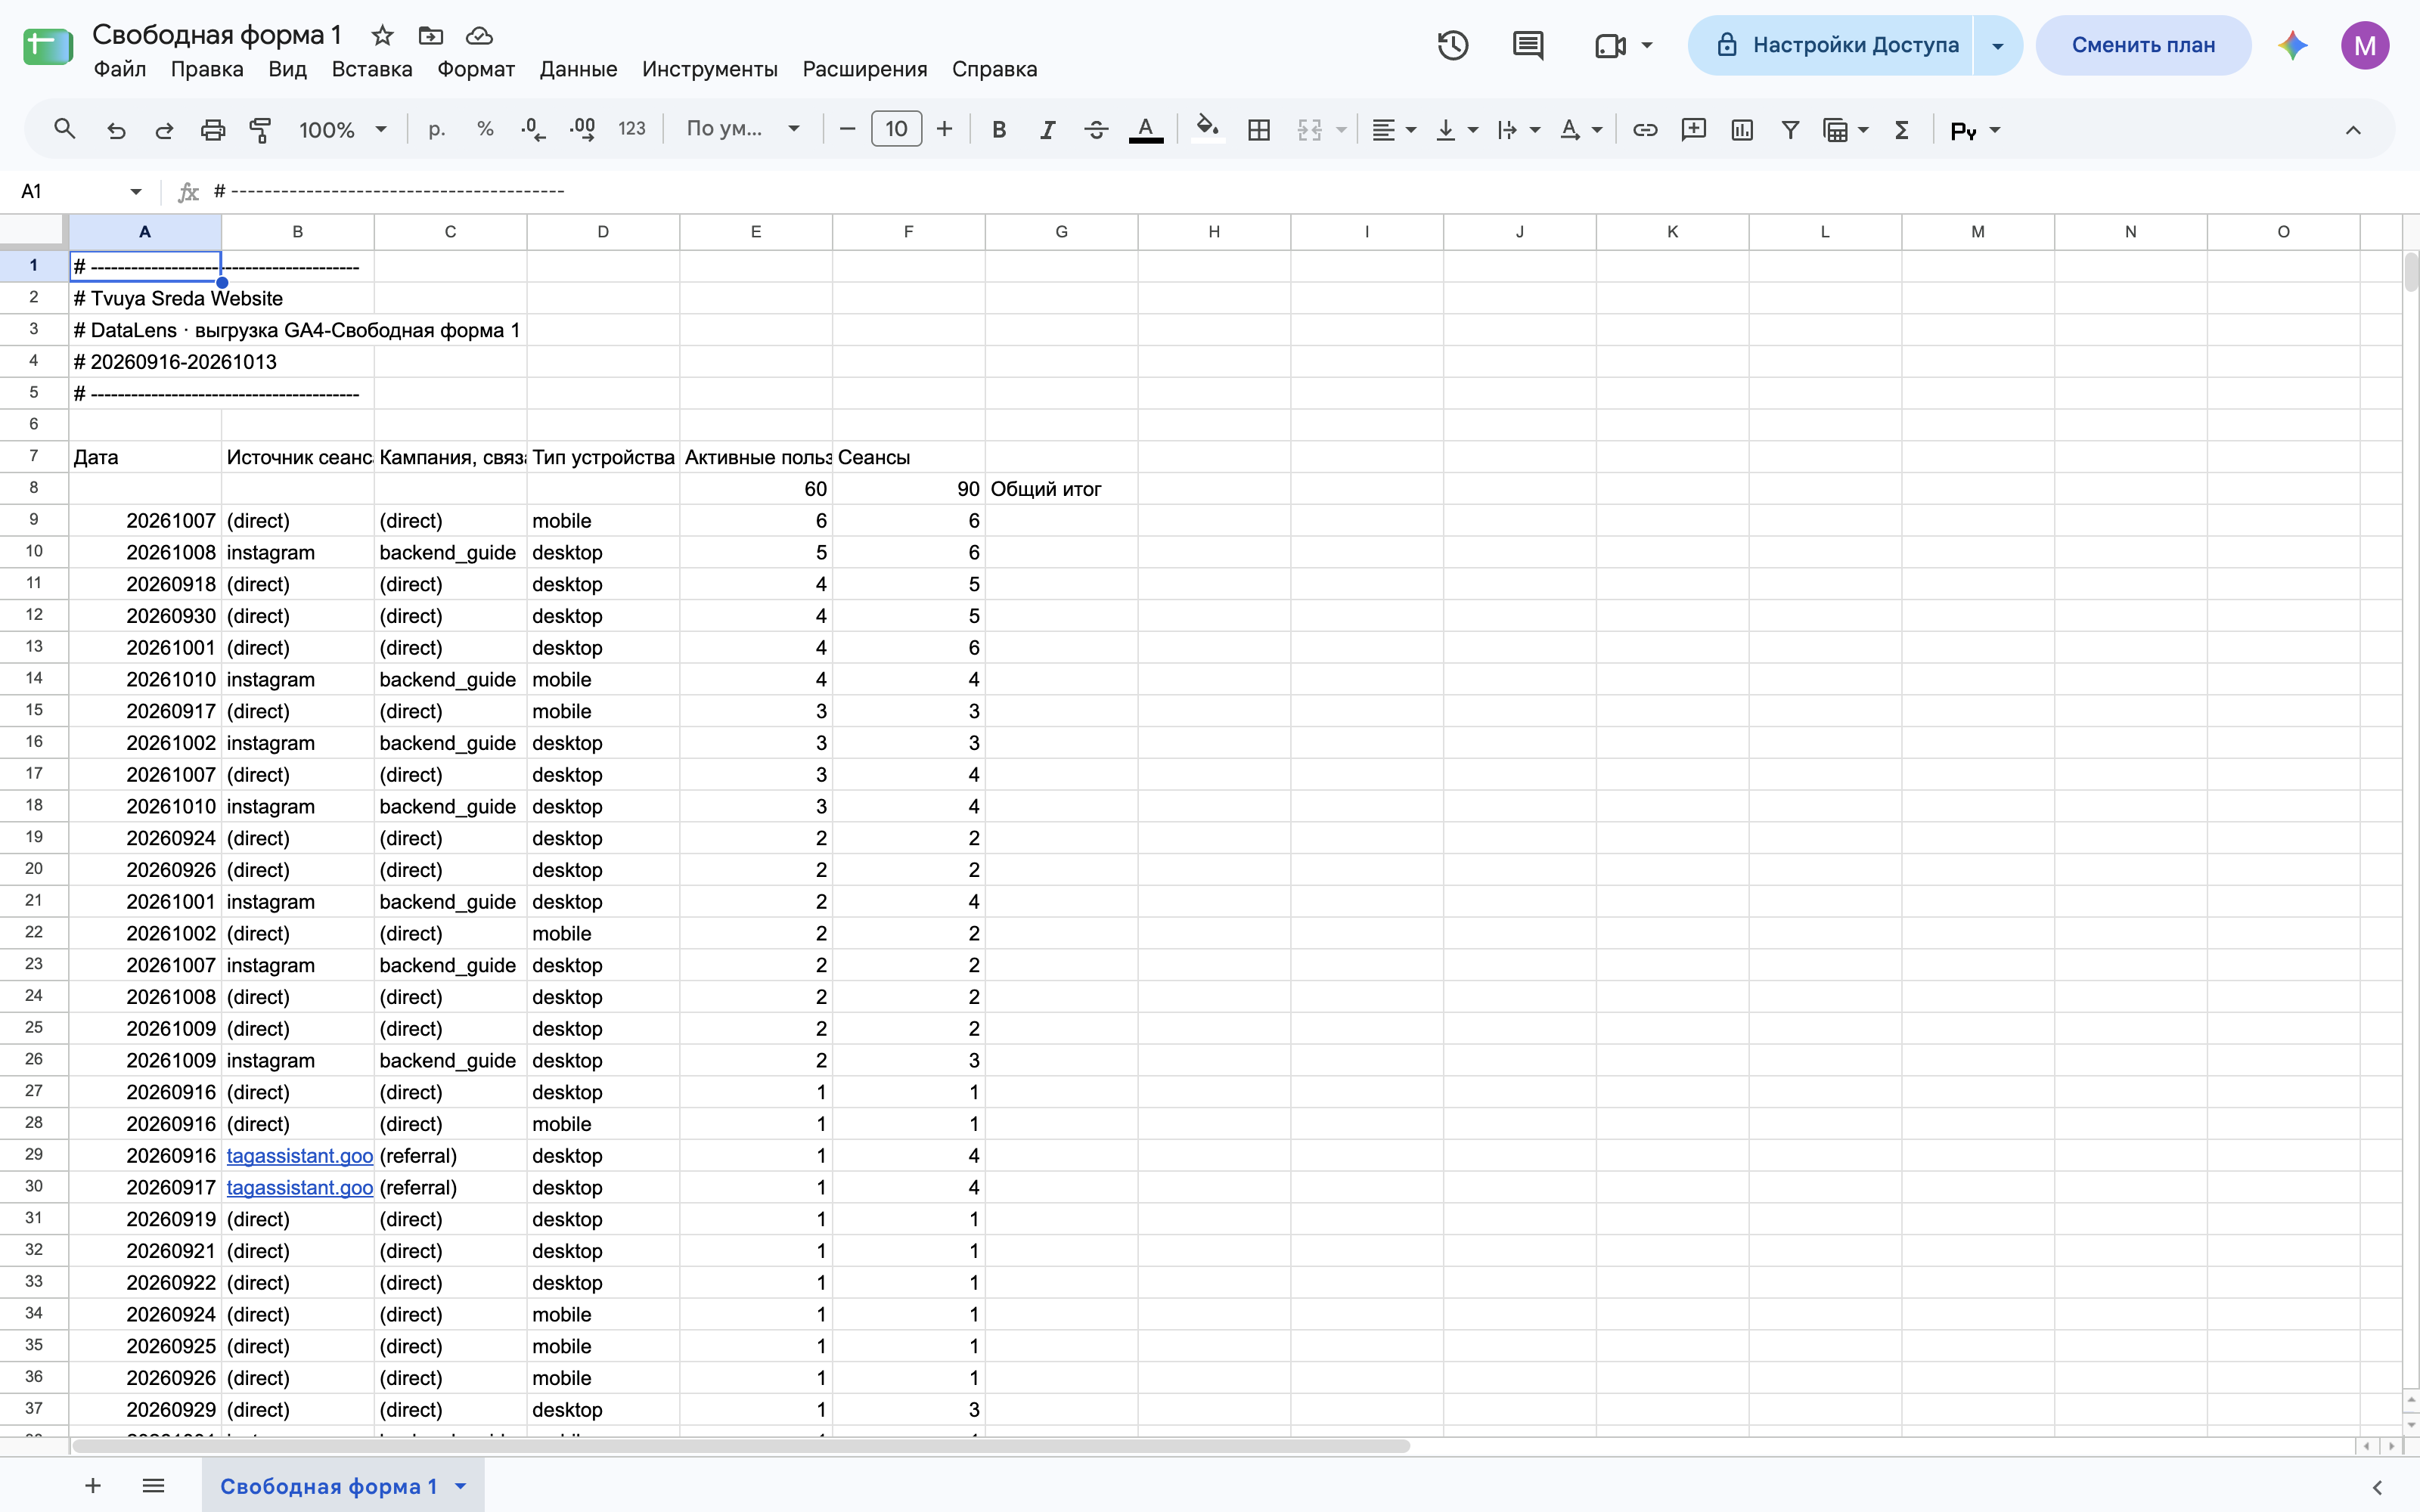The height and width of the screenshot is (1512, 2420).
Task: Increase decimal places
Action: pos(582,129)
